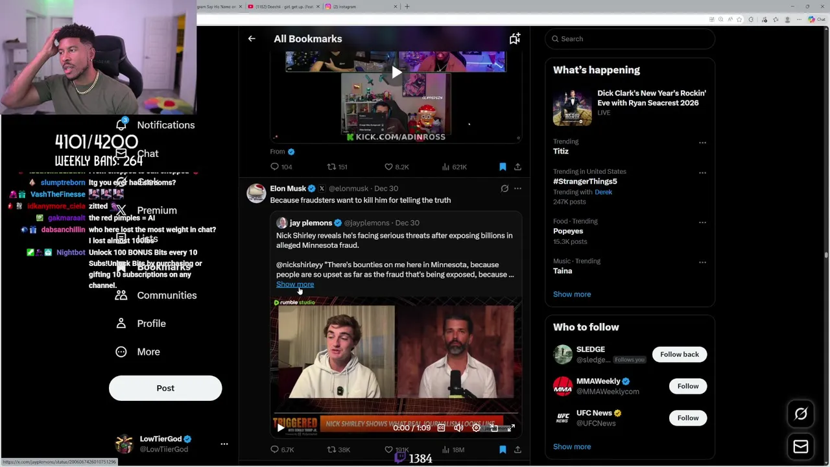Open the Popeyes trending topic
The image size is (830, 467).
pyautogui.click(x=568, y=231)
